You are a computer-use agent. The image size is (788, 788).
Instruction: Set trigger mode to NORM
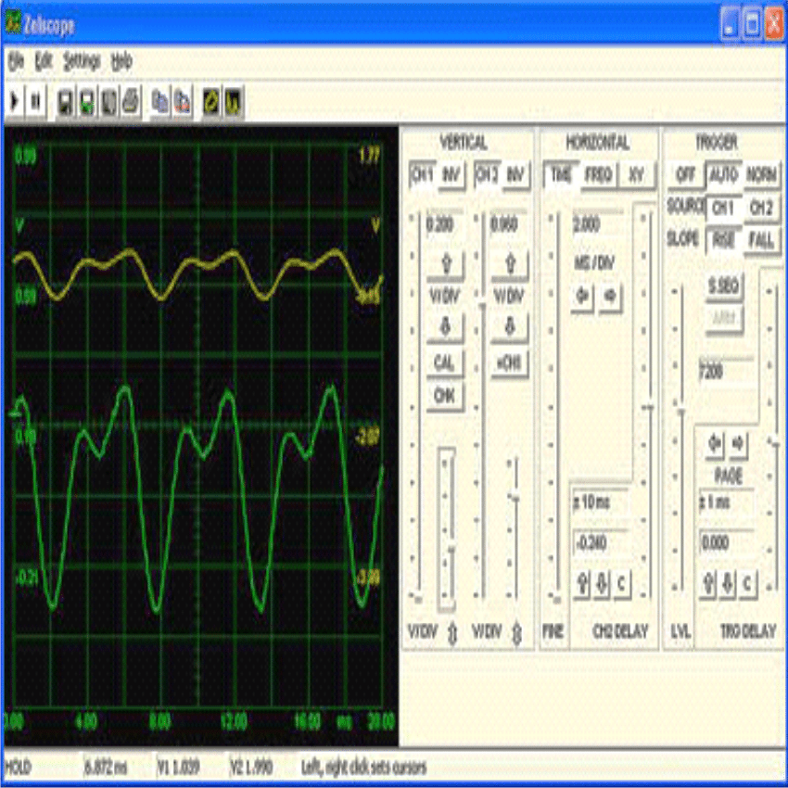[761, 174]
